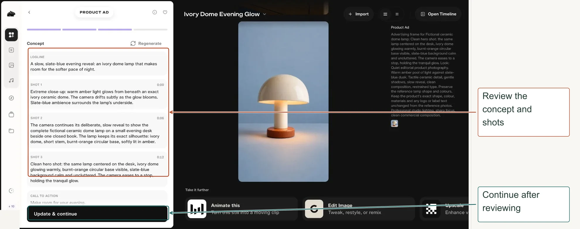Click the Shot 1 timestamp 0:00

point(160,85)
